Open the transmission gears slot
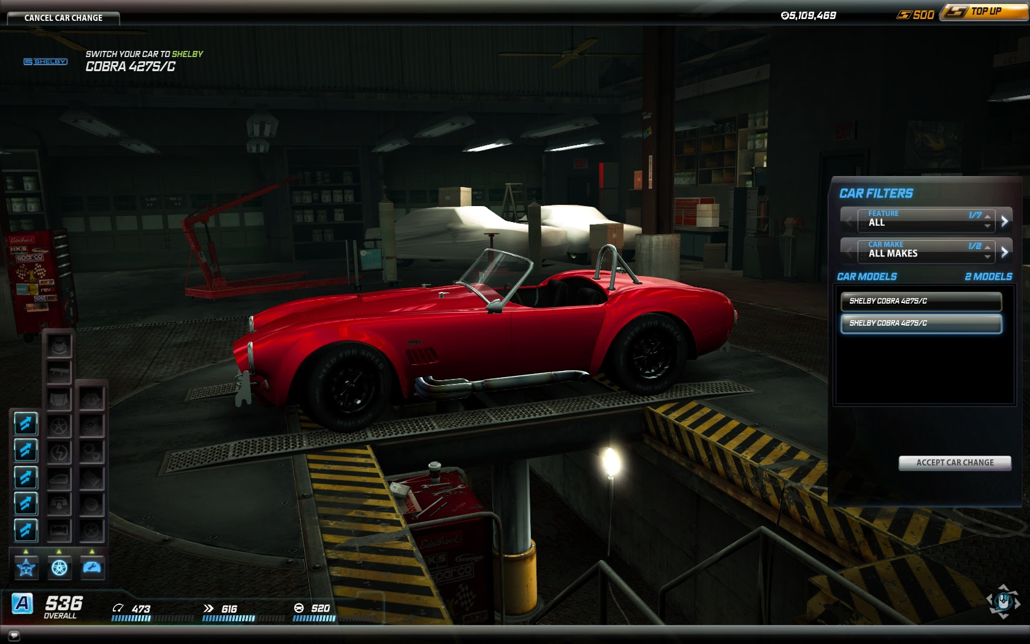The height and width of the screenshot is (644, 1030). (92, 452)
